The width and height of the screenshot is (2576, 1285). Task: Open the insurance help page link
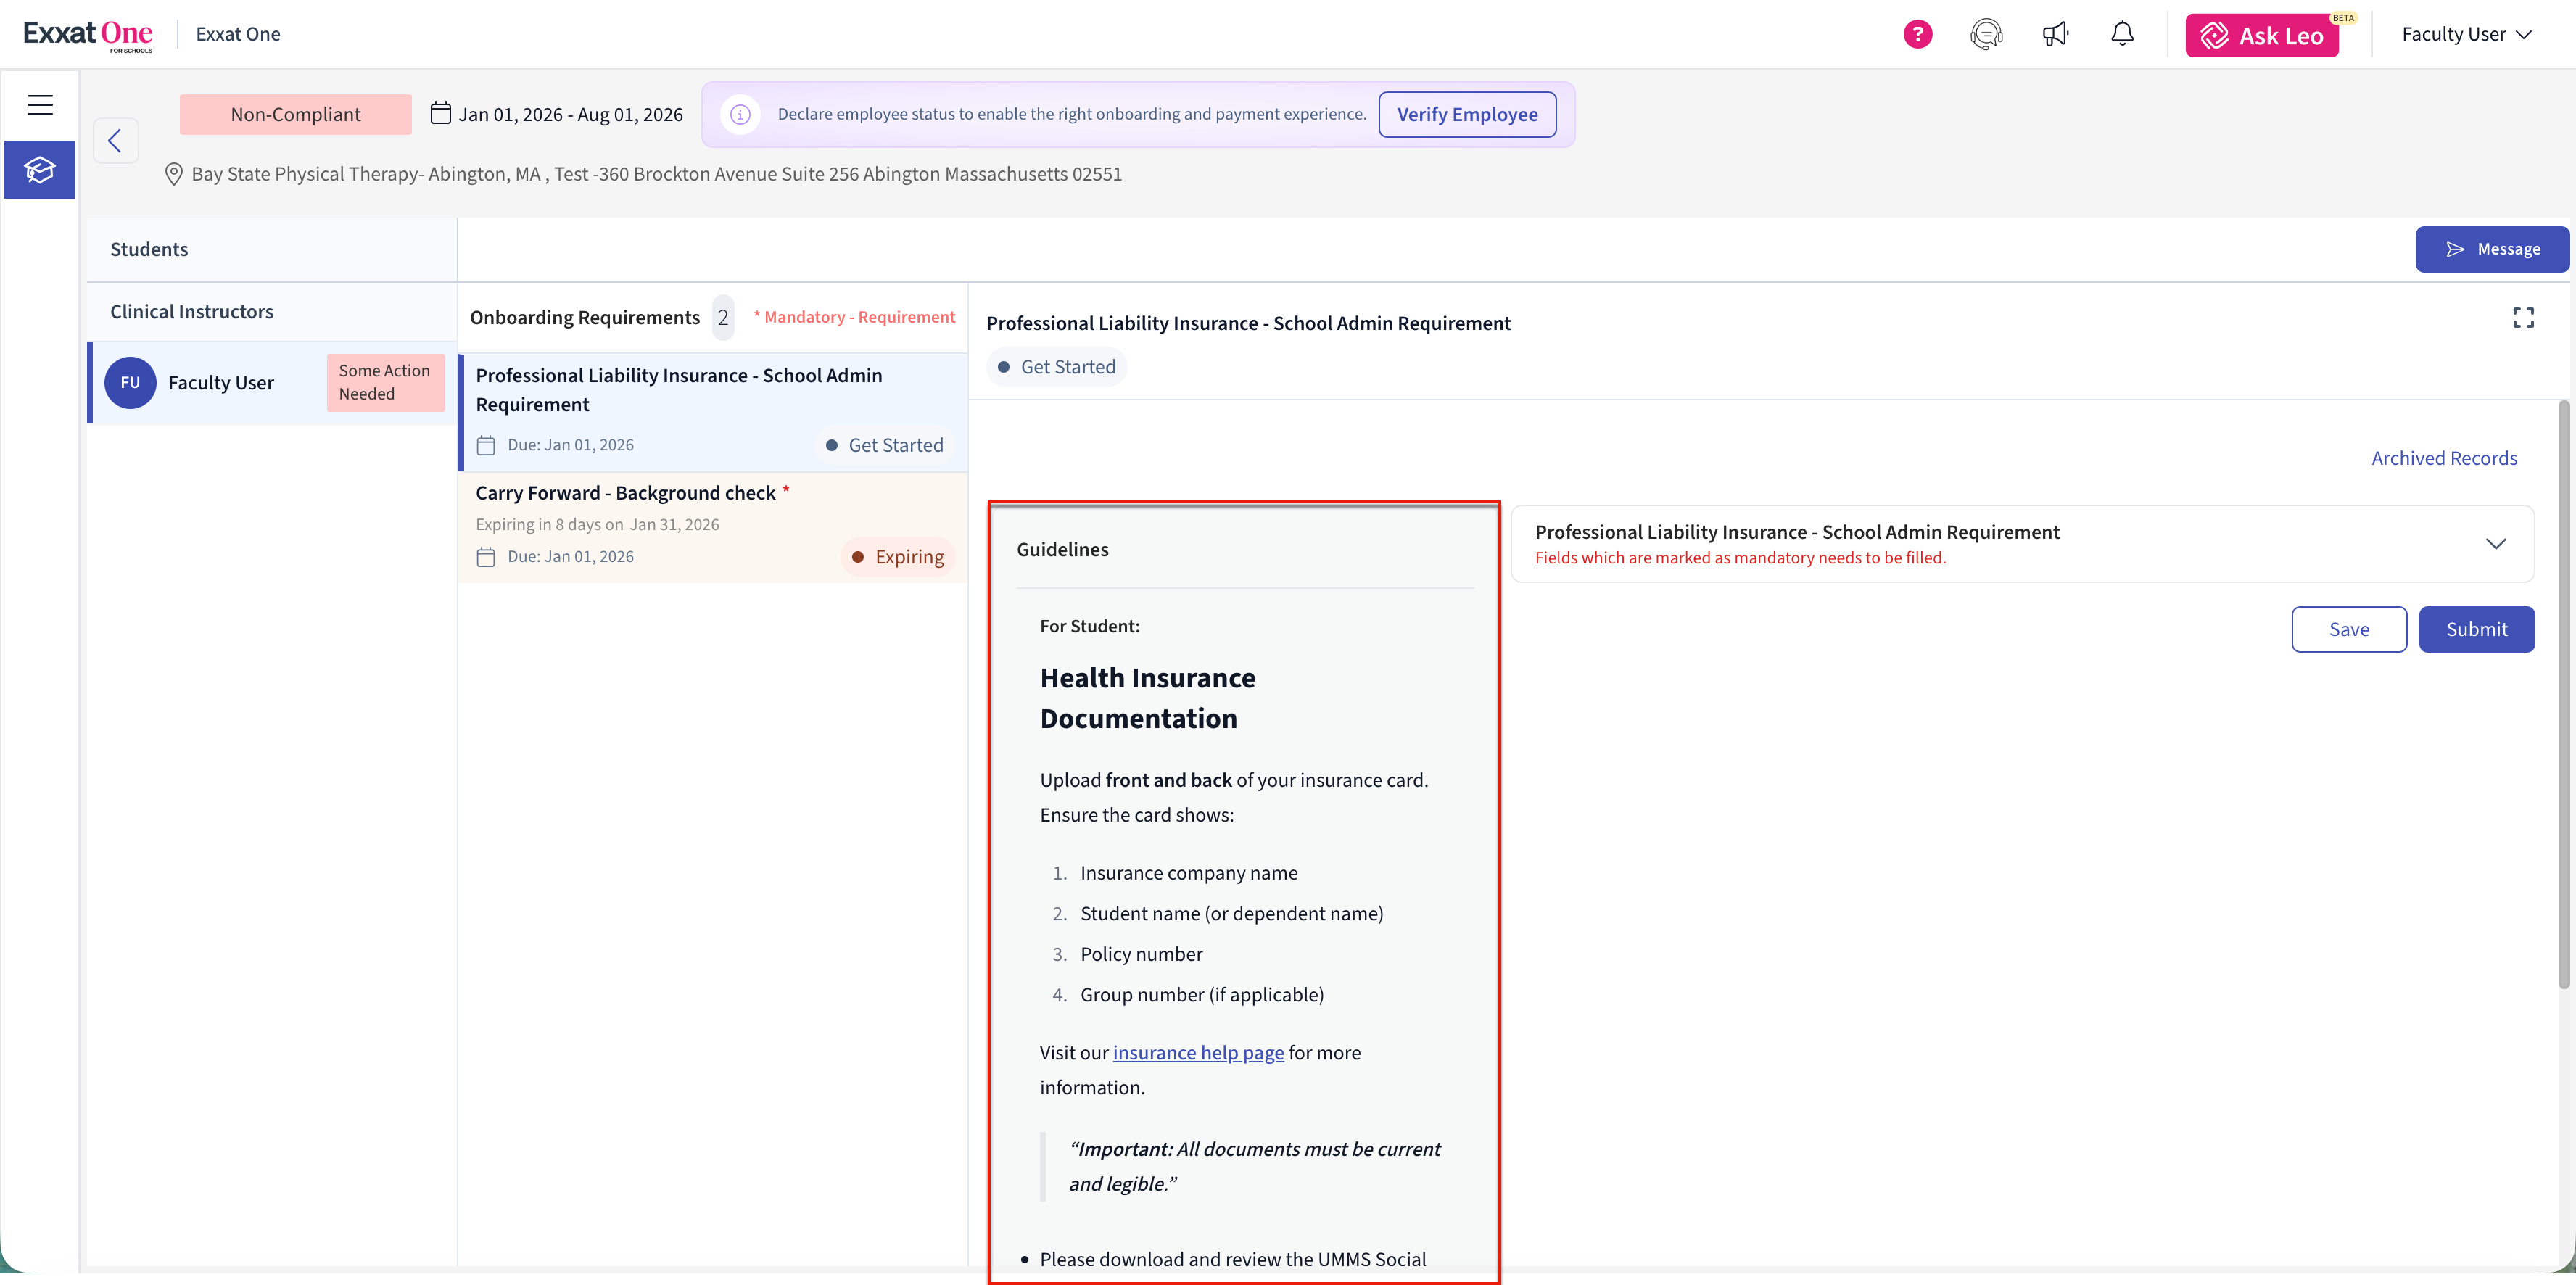(1198, 1053)
